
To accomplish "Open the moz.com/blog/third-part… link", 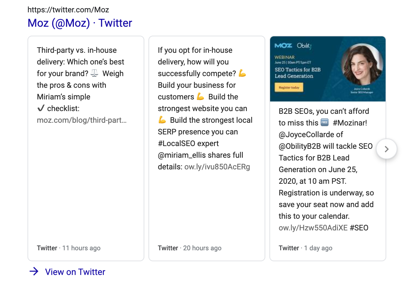I will click(81, 120).
